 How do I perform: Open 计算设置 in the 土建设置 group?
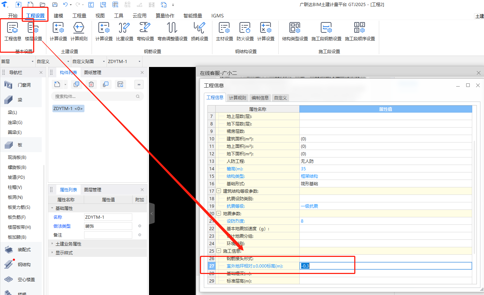pyautogui.click(x=58, y=31)
